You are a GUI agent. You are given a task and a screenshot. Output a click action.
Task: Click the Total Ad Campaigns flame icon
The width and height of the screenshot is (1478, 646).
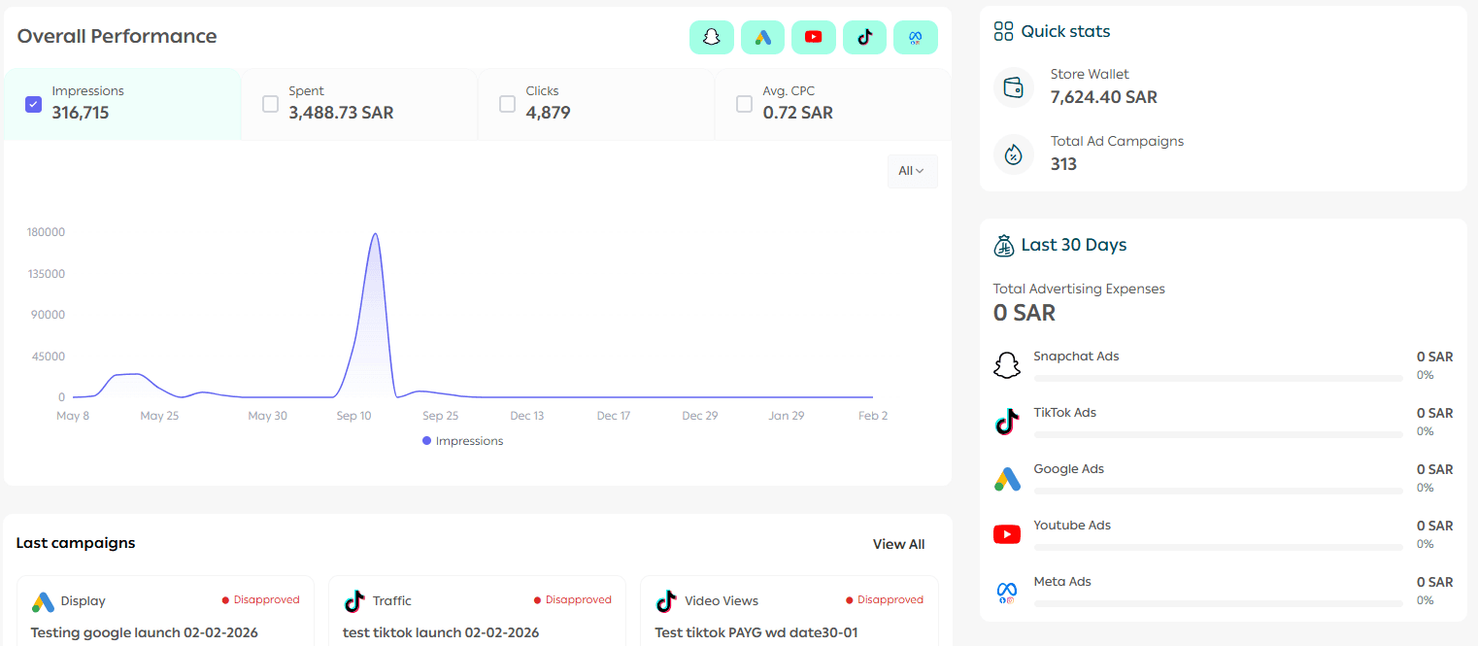point(1014,154)
